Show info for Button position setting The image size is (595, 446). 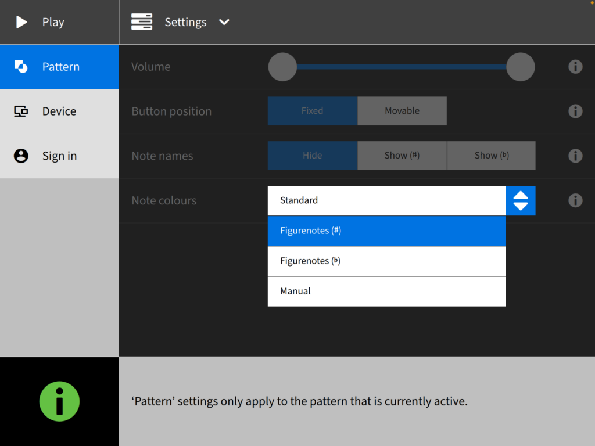(x=575, y=111)
